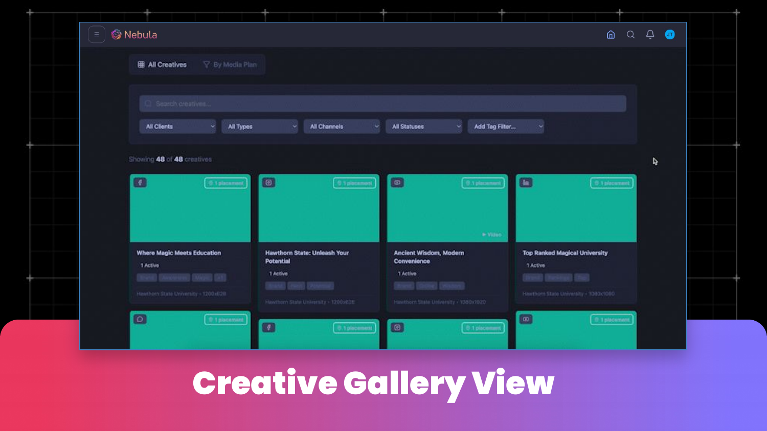Expand the All Channels dropdown
Viewport: 767px width, 431px height.
pyautogui.click(x=342, y=127)
